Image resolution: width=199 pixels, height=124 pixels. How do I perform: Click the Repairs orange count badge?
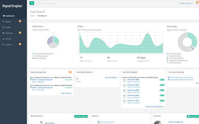coord(20,21)
